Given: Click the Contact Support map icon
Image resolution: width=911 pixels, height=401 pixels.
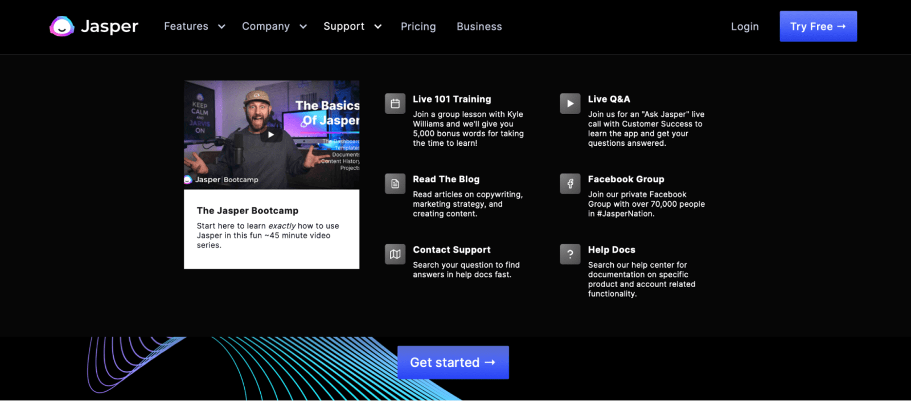Looking at the screenshot, I should (x=395, y=254).
